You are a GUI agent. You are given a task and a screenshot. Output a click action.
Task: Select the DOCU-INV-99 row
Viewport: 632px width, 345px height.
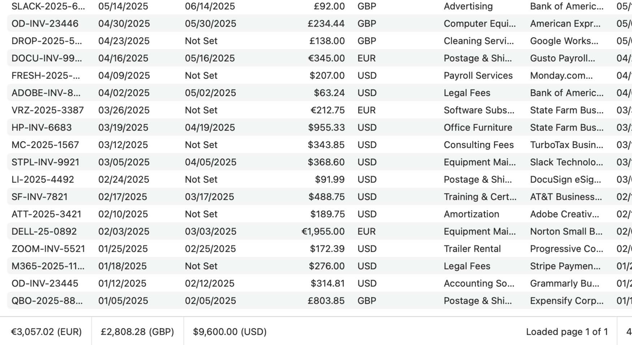(x=44, y=58)
